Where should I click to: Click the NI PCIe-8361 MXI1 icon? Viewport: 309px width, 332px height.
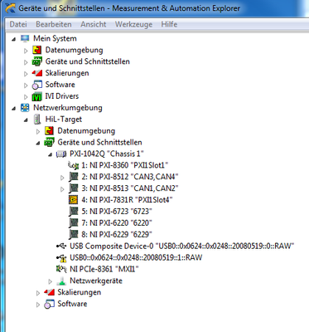point(61,269)
